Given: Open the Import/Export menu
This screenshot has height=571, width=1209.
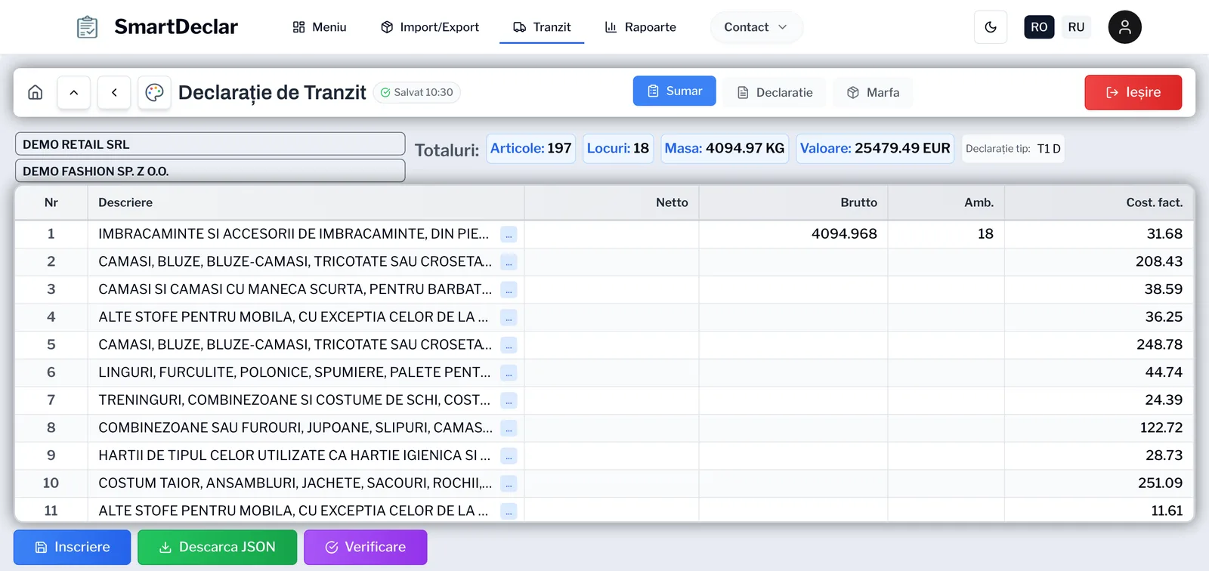Looking at the screenshot, I should click(x=430, y=27).
